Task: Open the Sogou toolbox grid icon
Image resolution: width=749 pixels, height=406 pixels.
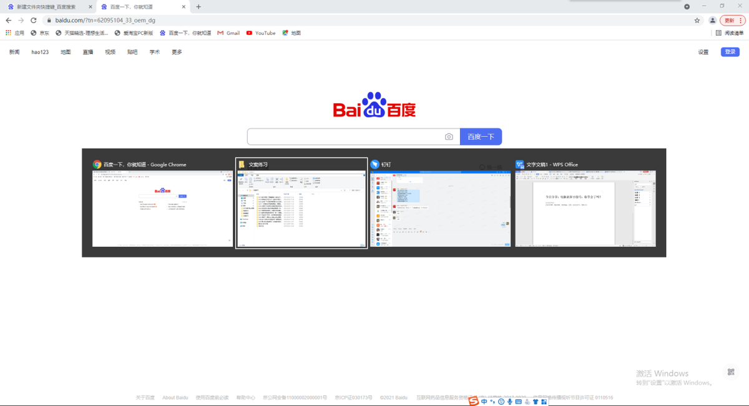Action: (x=544, y=402)
